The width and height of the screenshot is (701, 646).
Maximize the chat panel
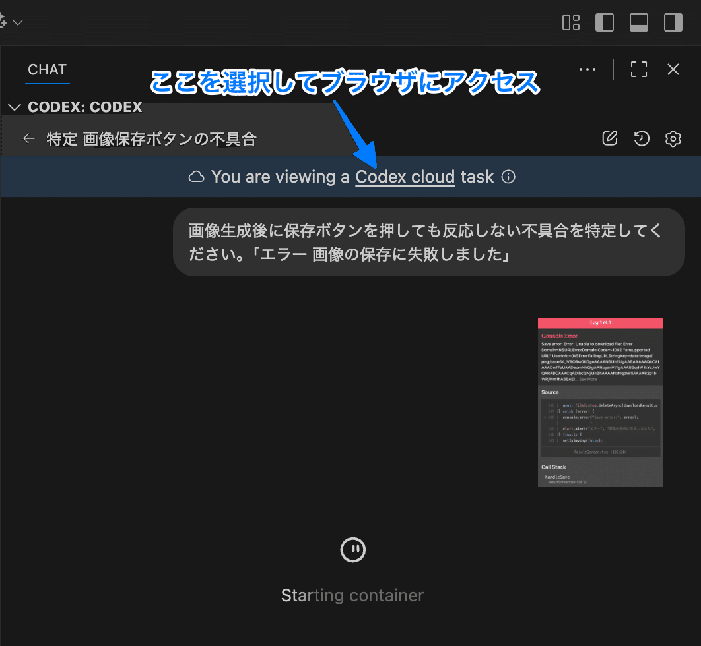point(638,69)
